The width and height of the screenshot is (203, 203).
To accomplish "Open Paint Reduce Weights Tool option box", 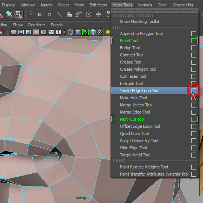I will [x=194, y=167].
